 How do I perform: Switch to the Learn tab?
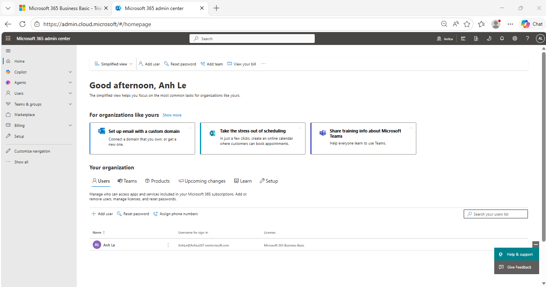pyautogui.click(x=243, y=181)
